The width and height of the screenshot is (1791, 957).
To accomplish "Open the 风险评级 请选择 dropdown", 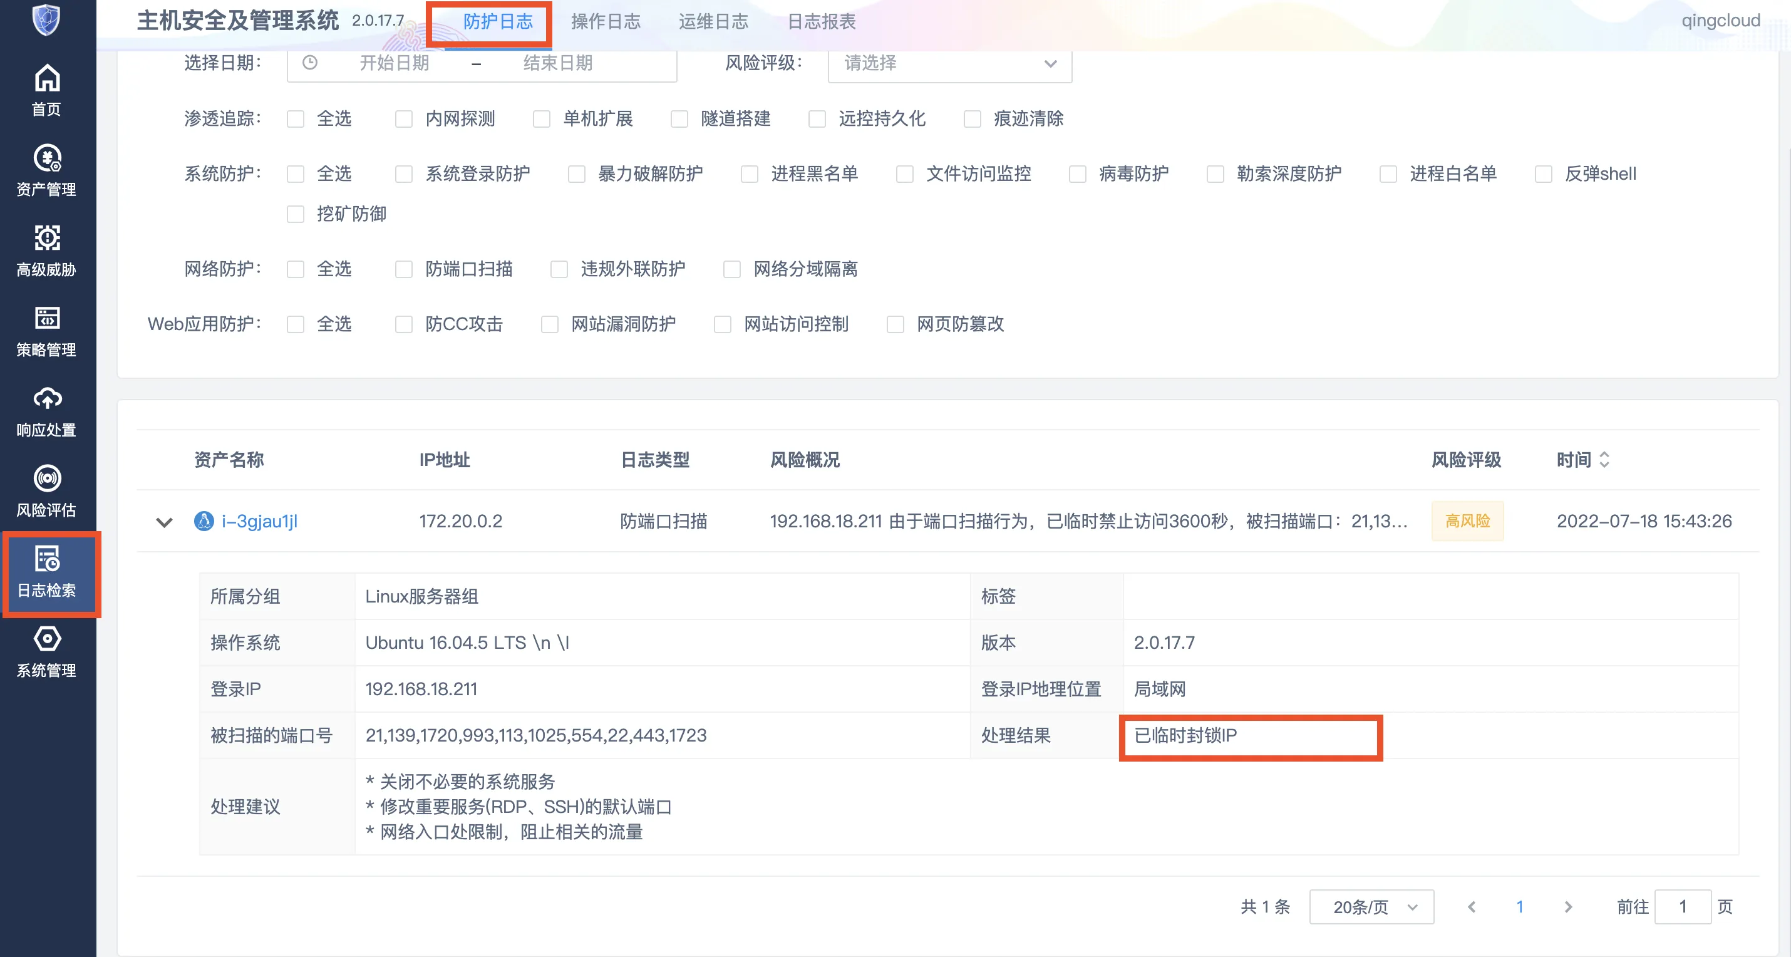I will 949,63.
